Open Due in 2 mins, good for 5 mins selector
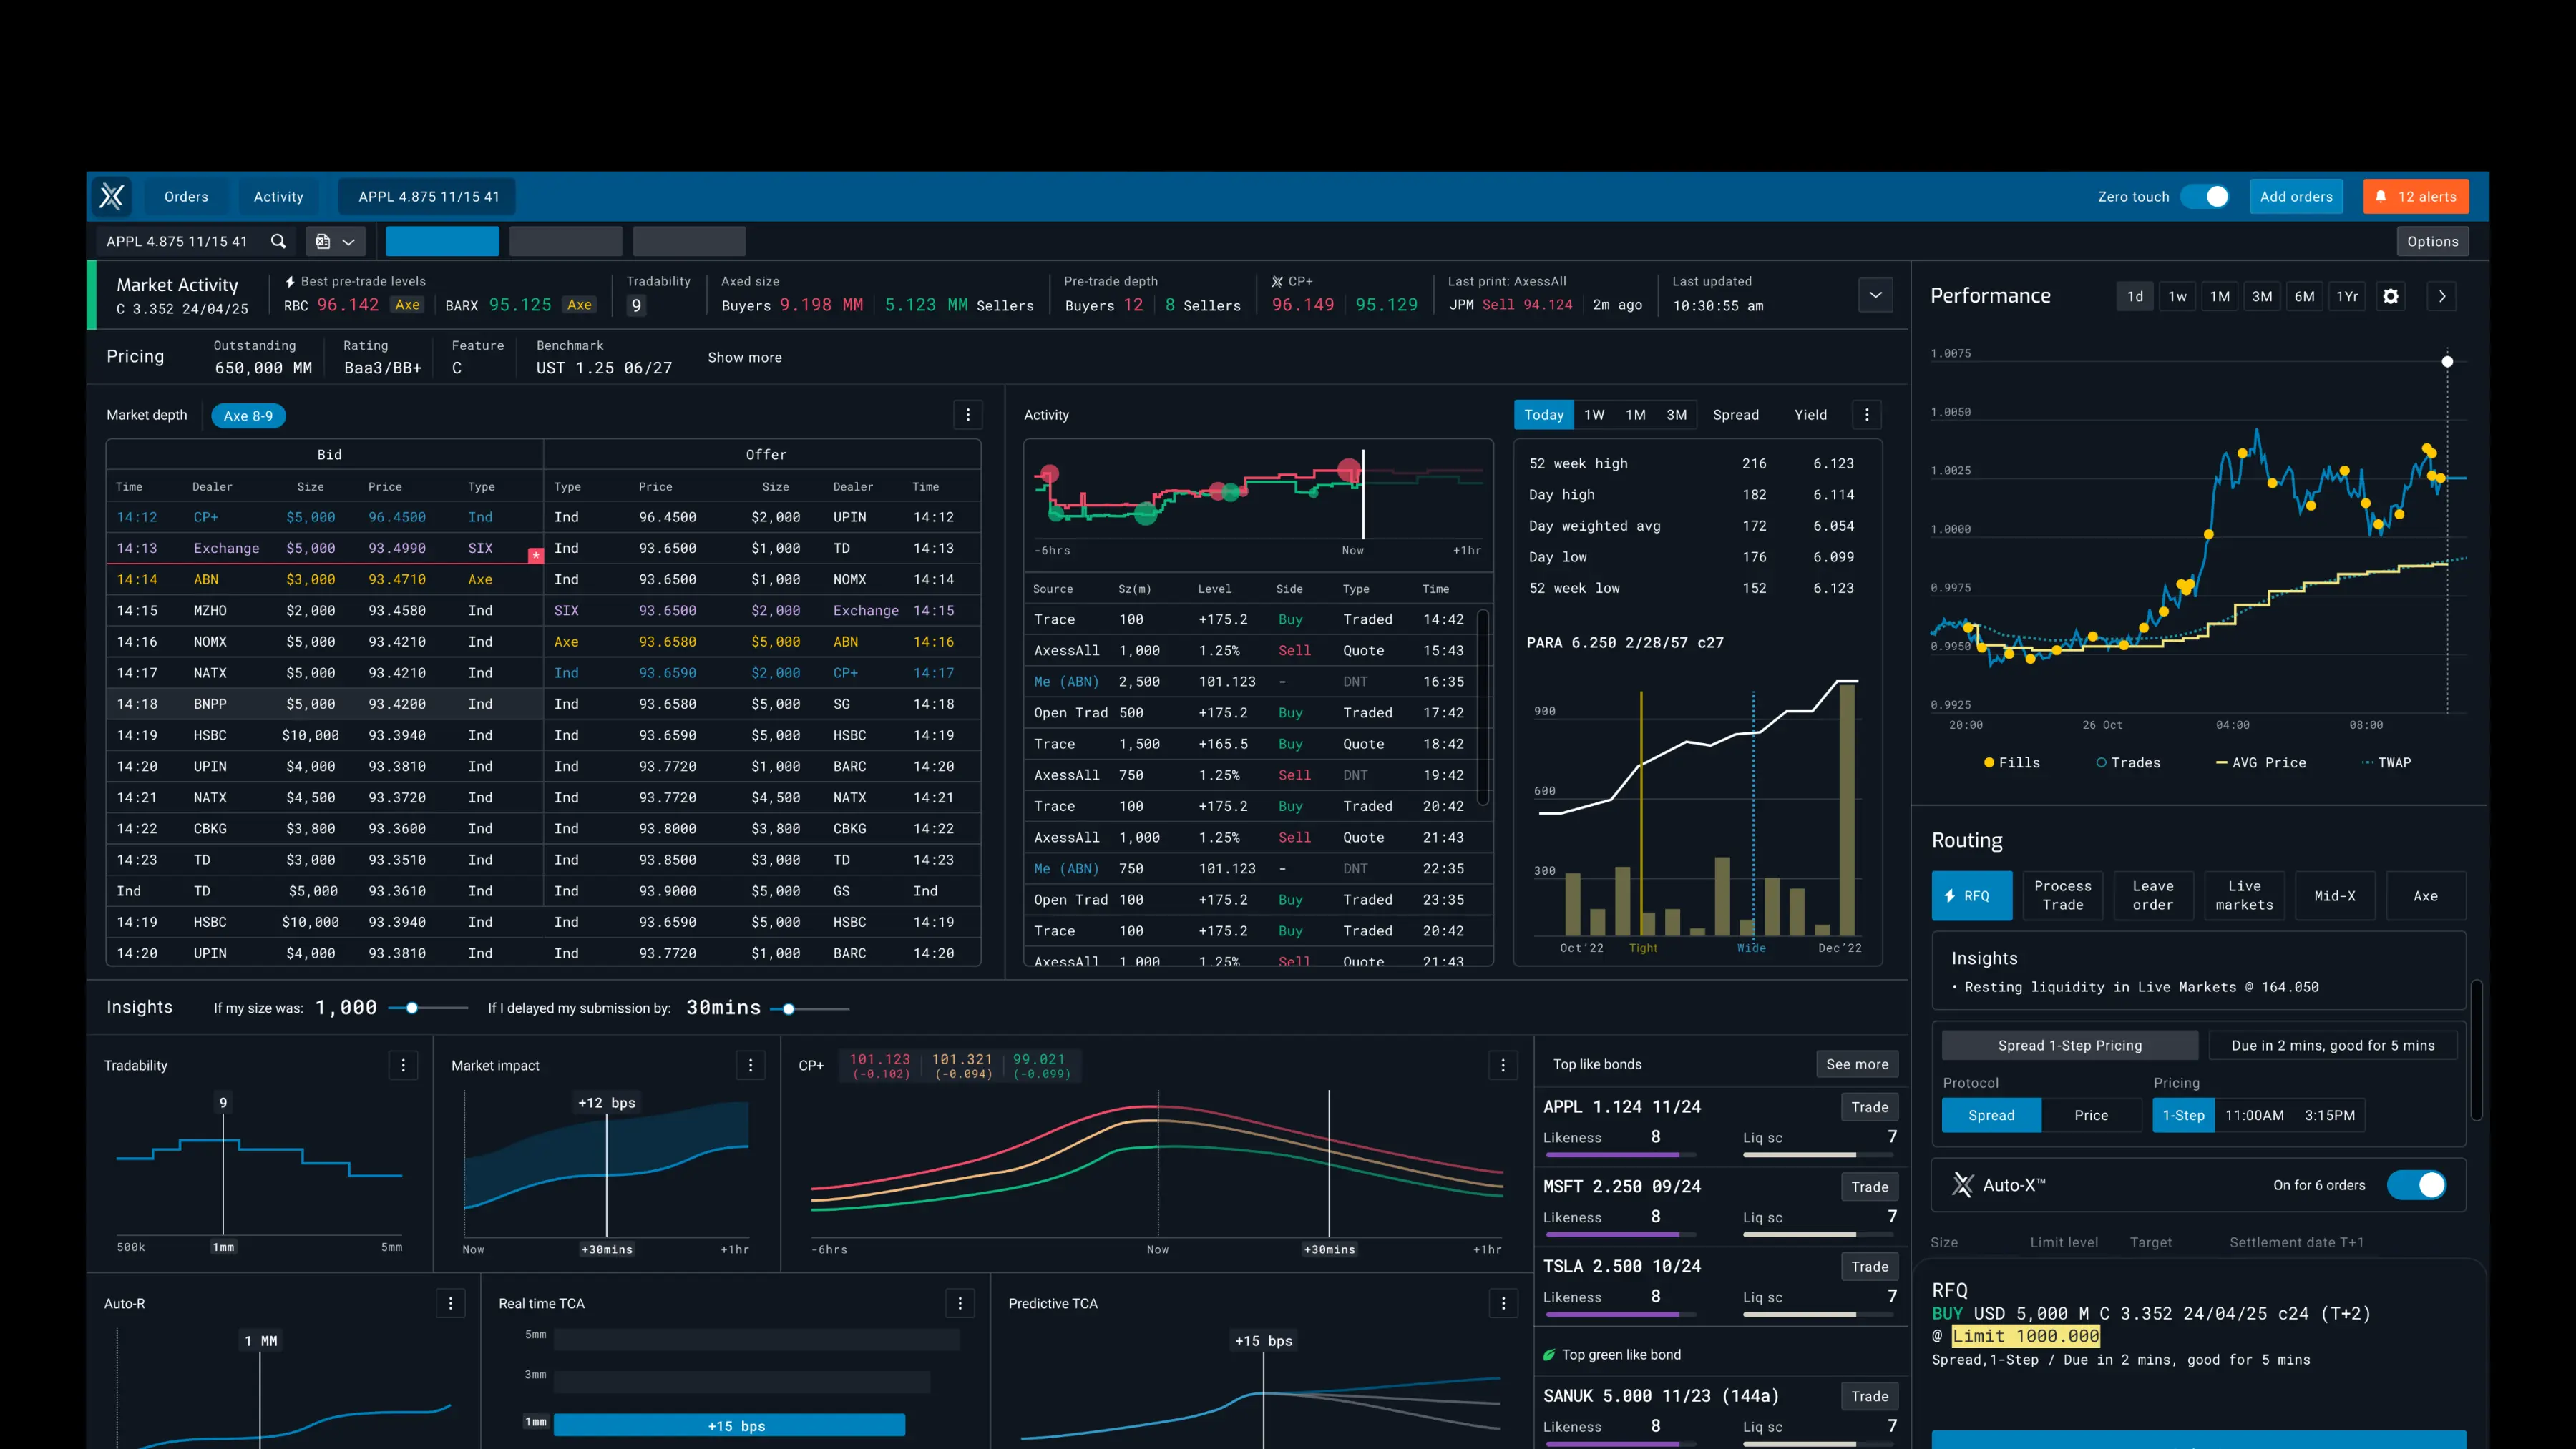 [2333, 1046]
